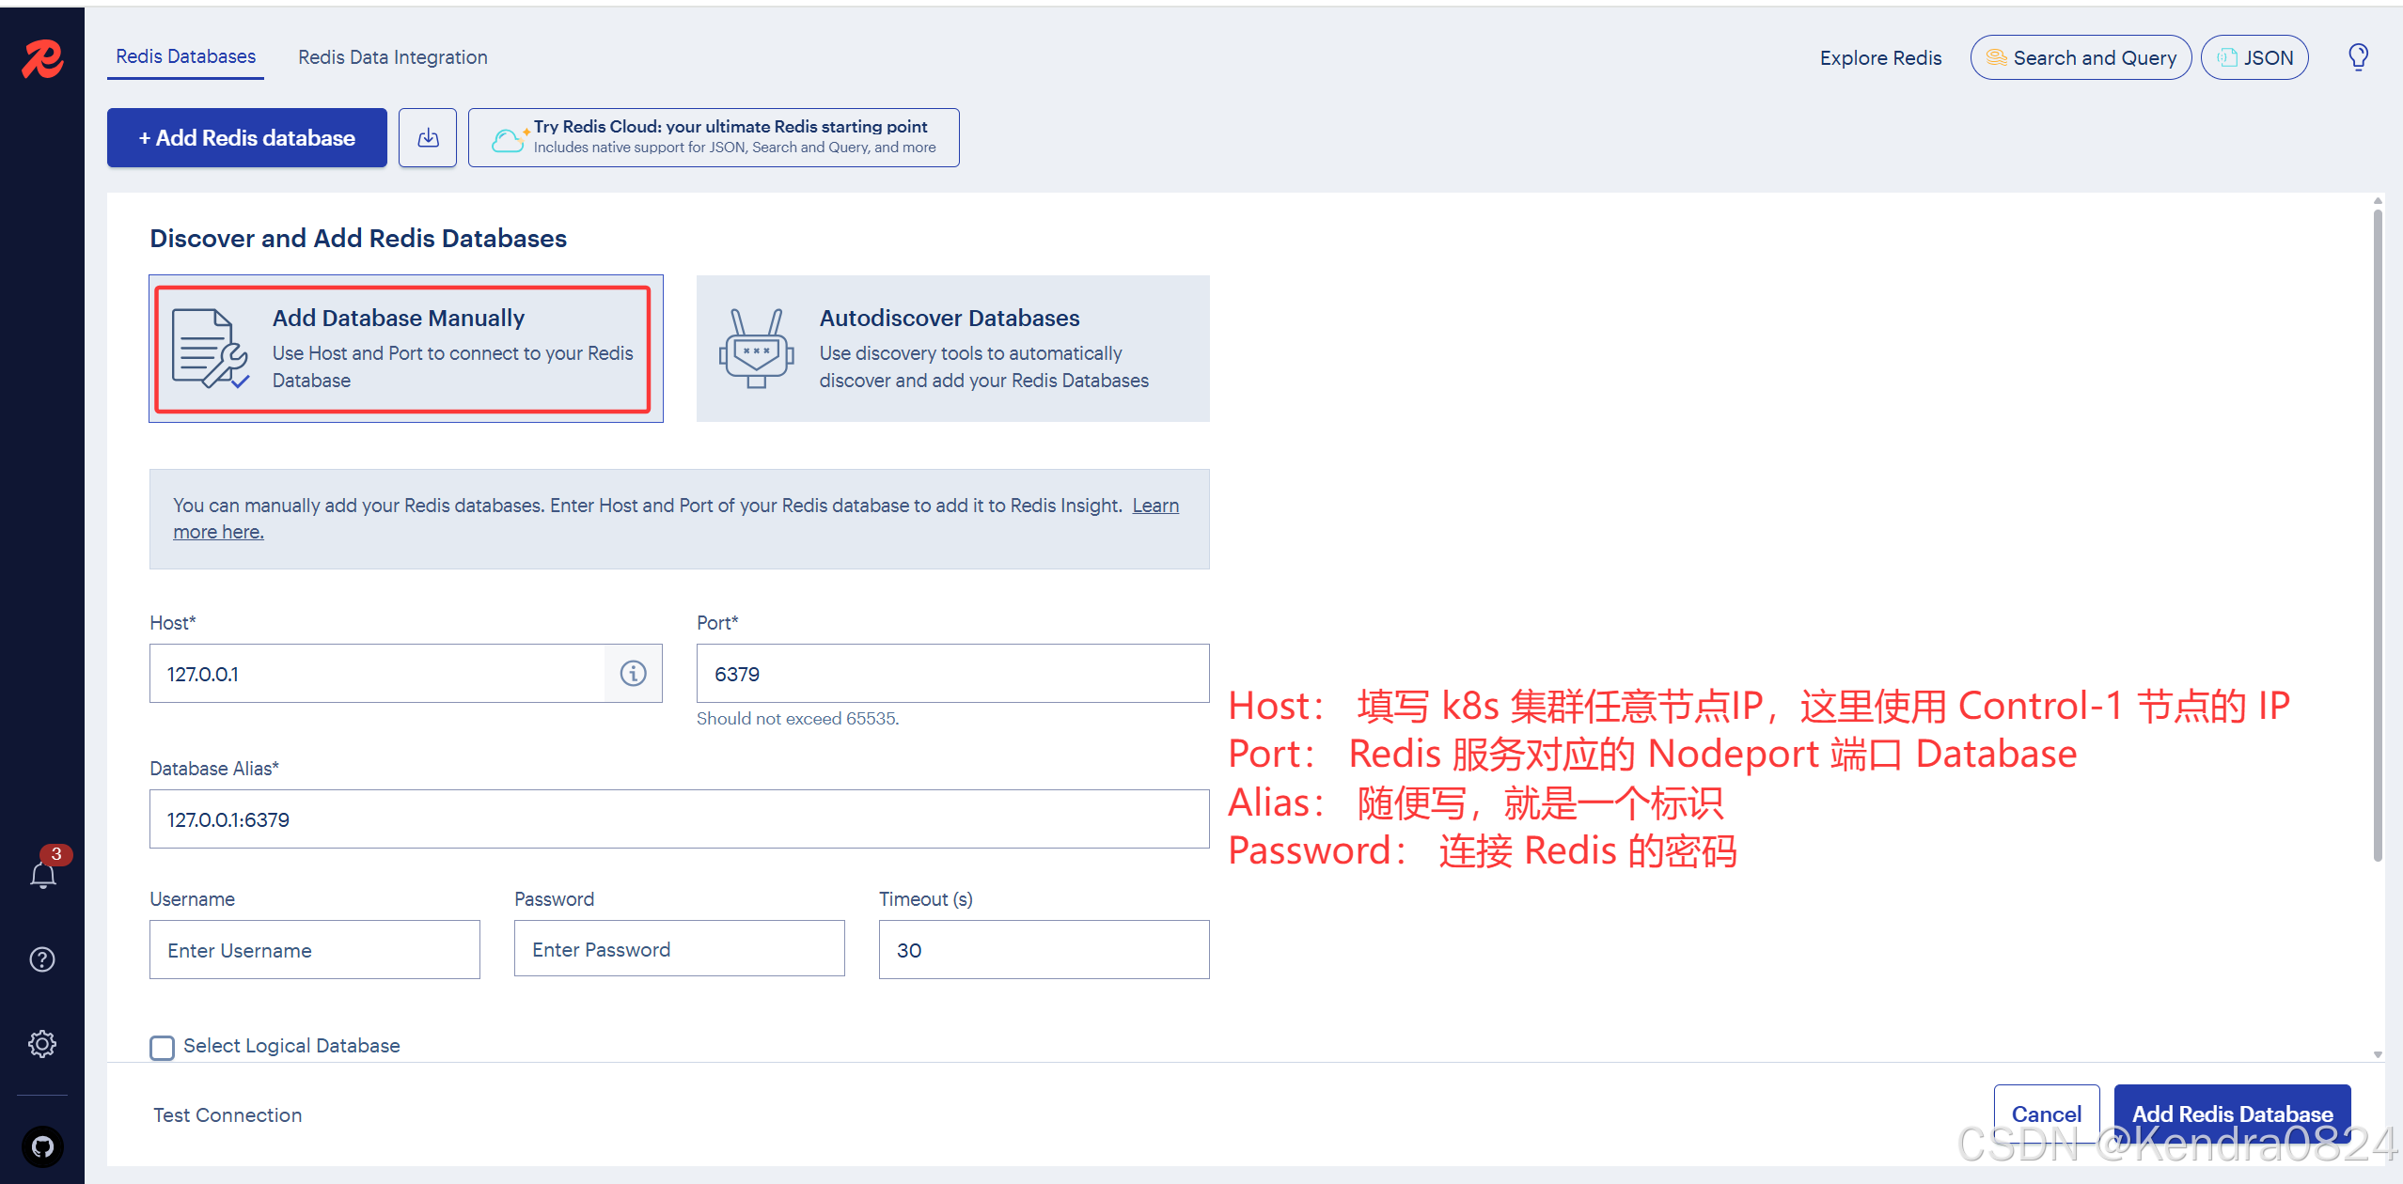2403x1184 pixels.
Task: Focus the Timeout input field
Action: tap(1044, 950)
